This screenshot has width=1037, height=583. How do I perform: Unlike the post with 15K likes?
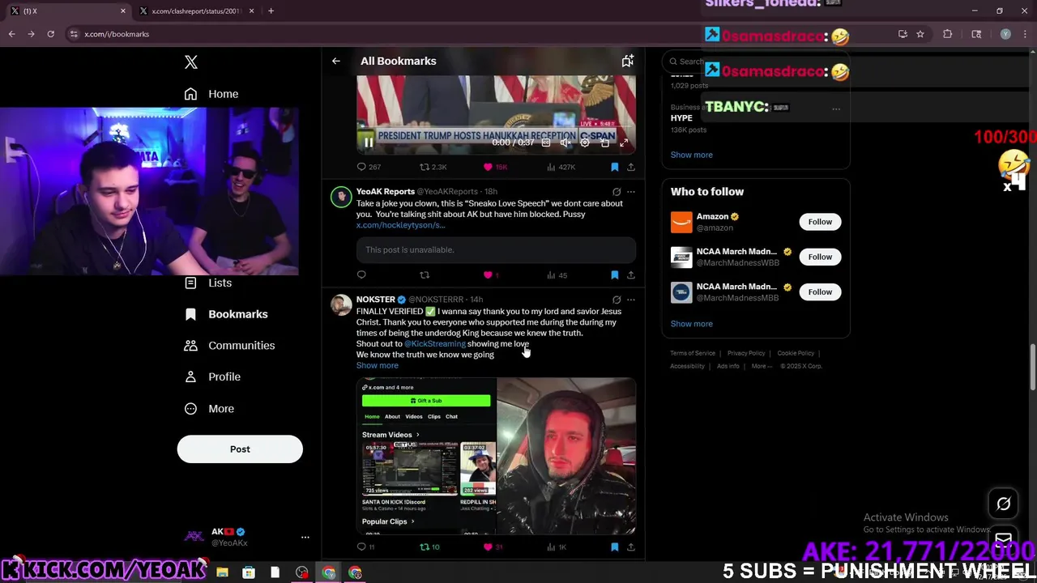(x=495, y=167)
